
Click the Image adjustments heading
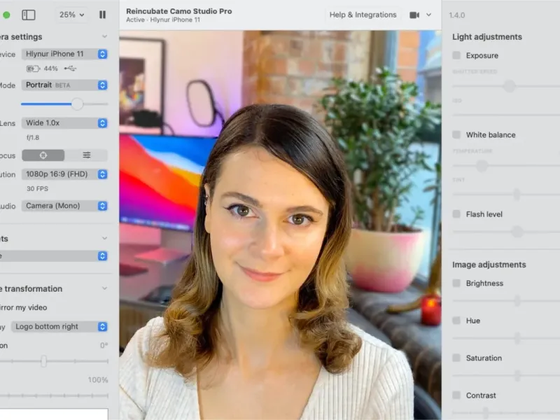489,265
